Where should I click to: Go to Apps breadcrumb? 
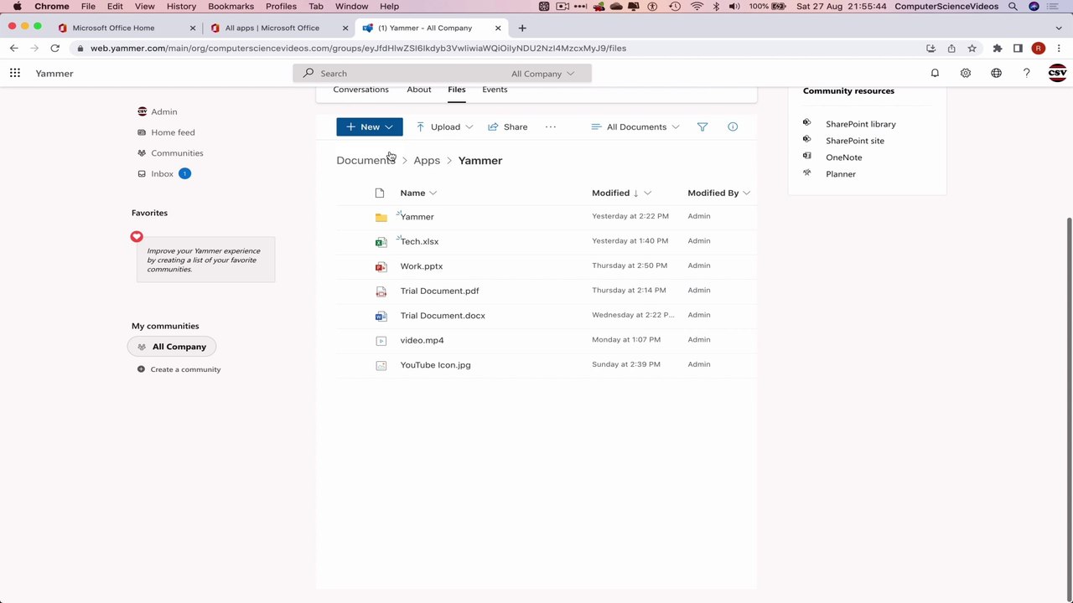427,161
